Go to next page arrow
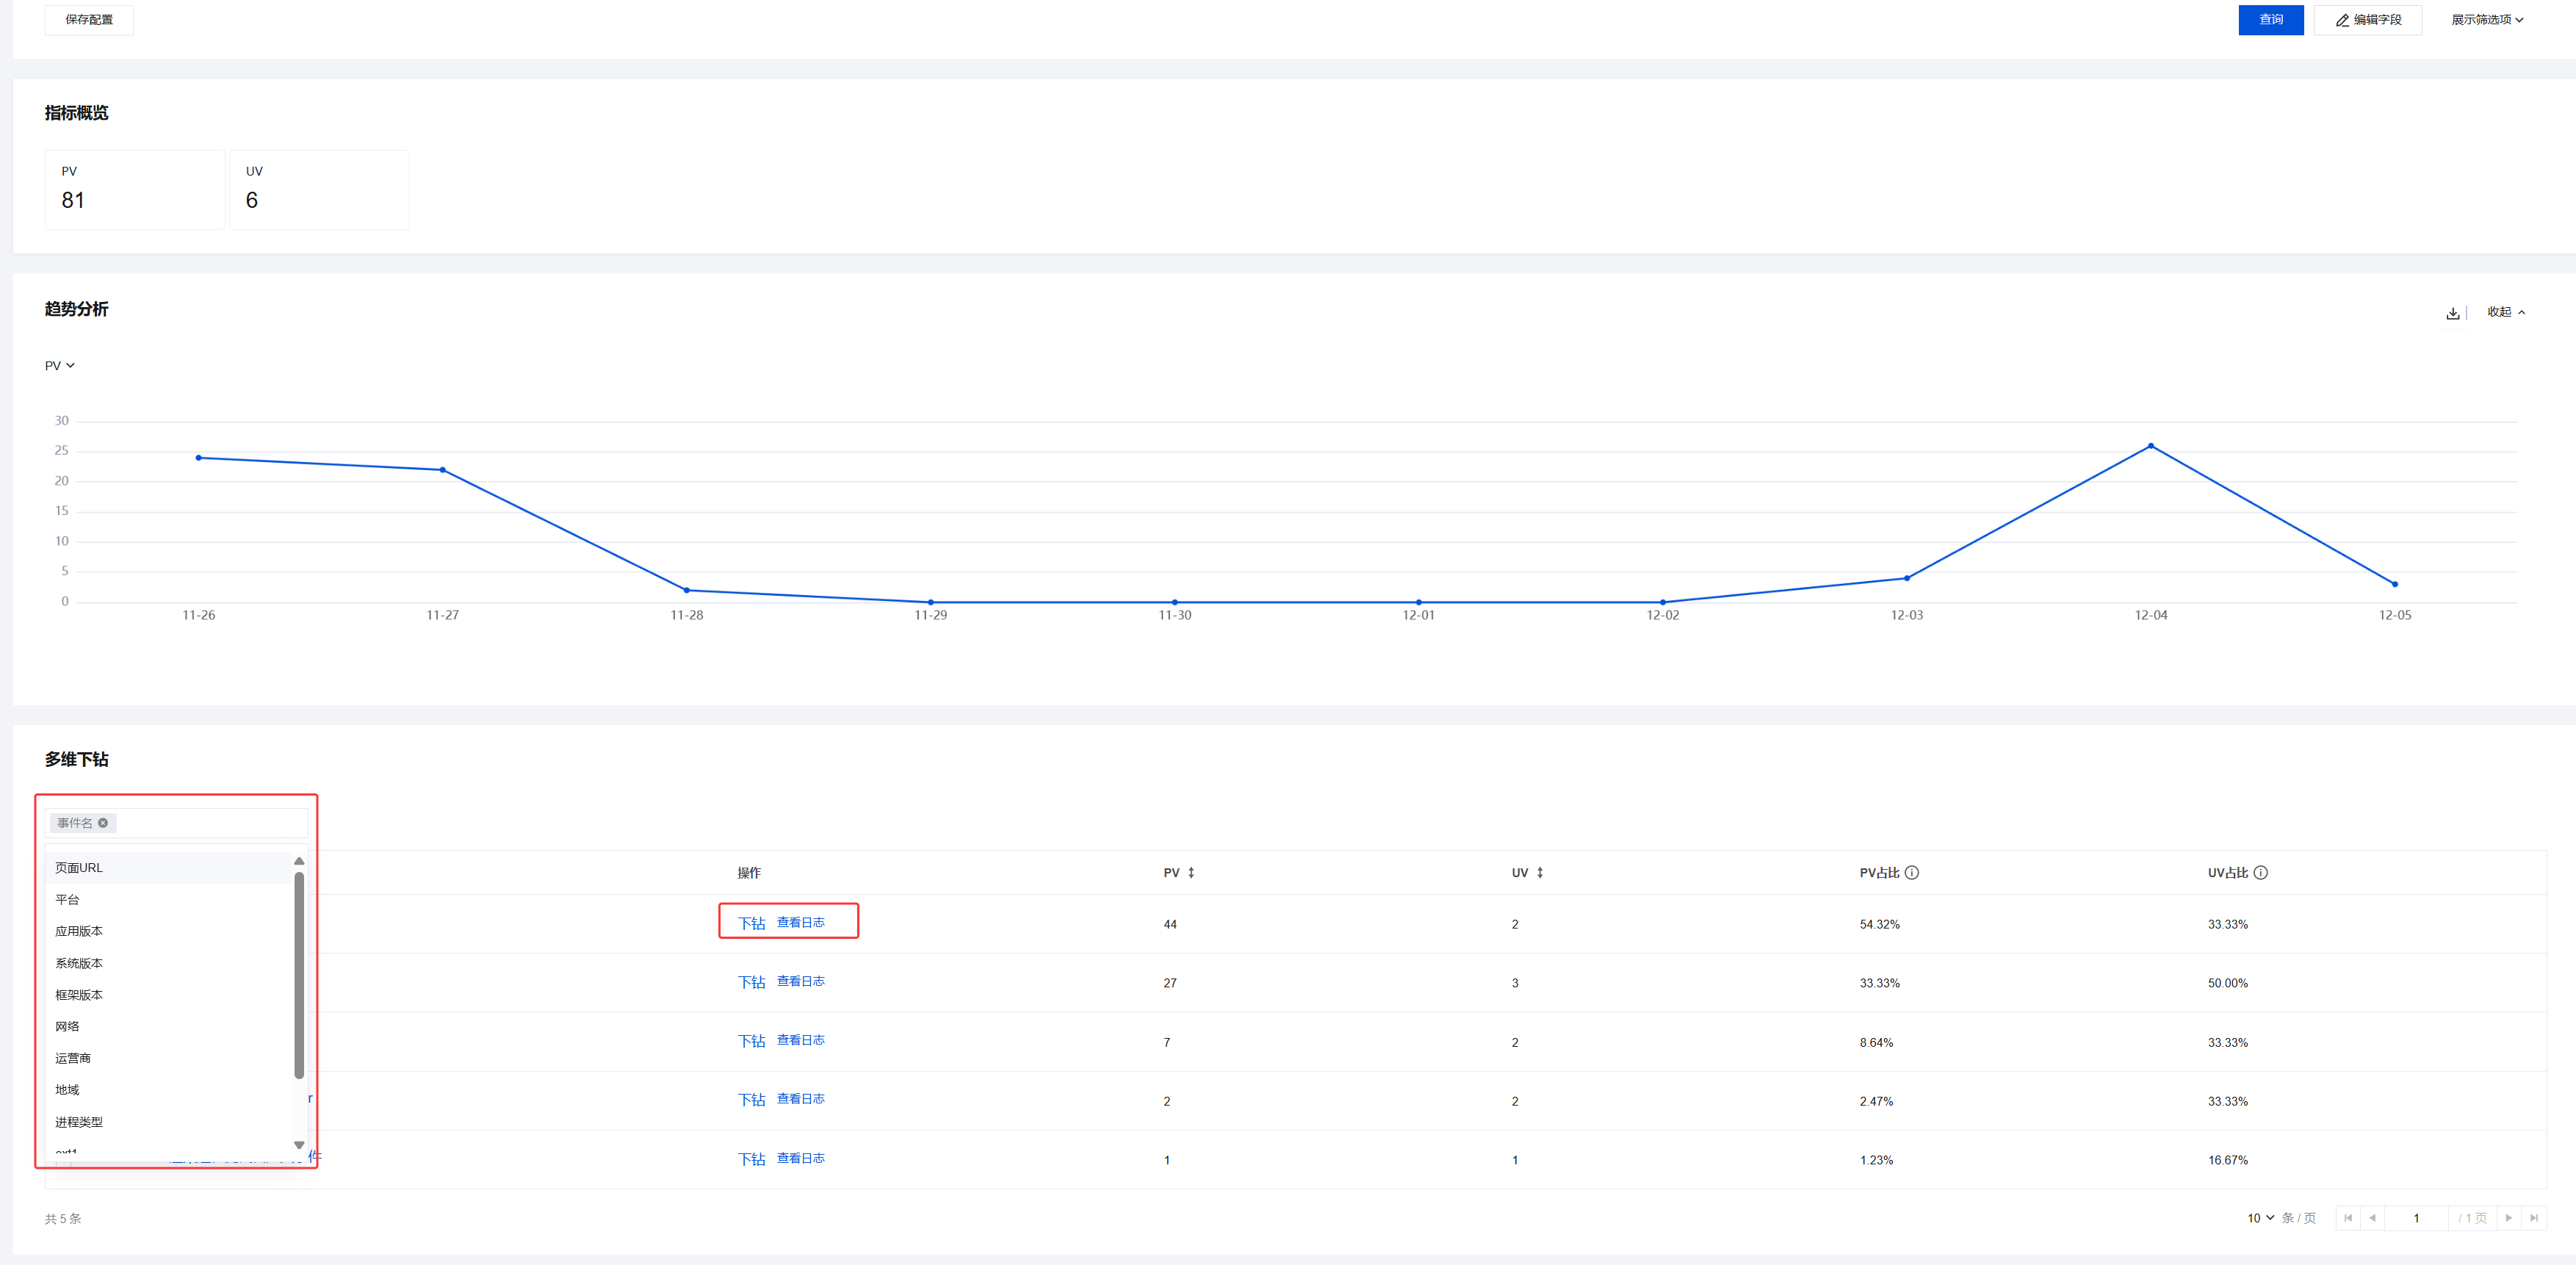The height and width of the screenshot is (1265, 2576). (2509, 1218)
